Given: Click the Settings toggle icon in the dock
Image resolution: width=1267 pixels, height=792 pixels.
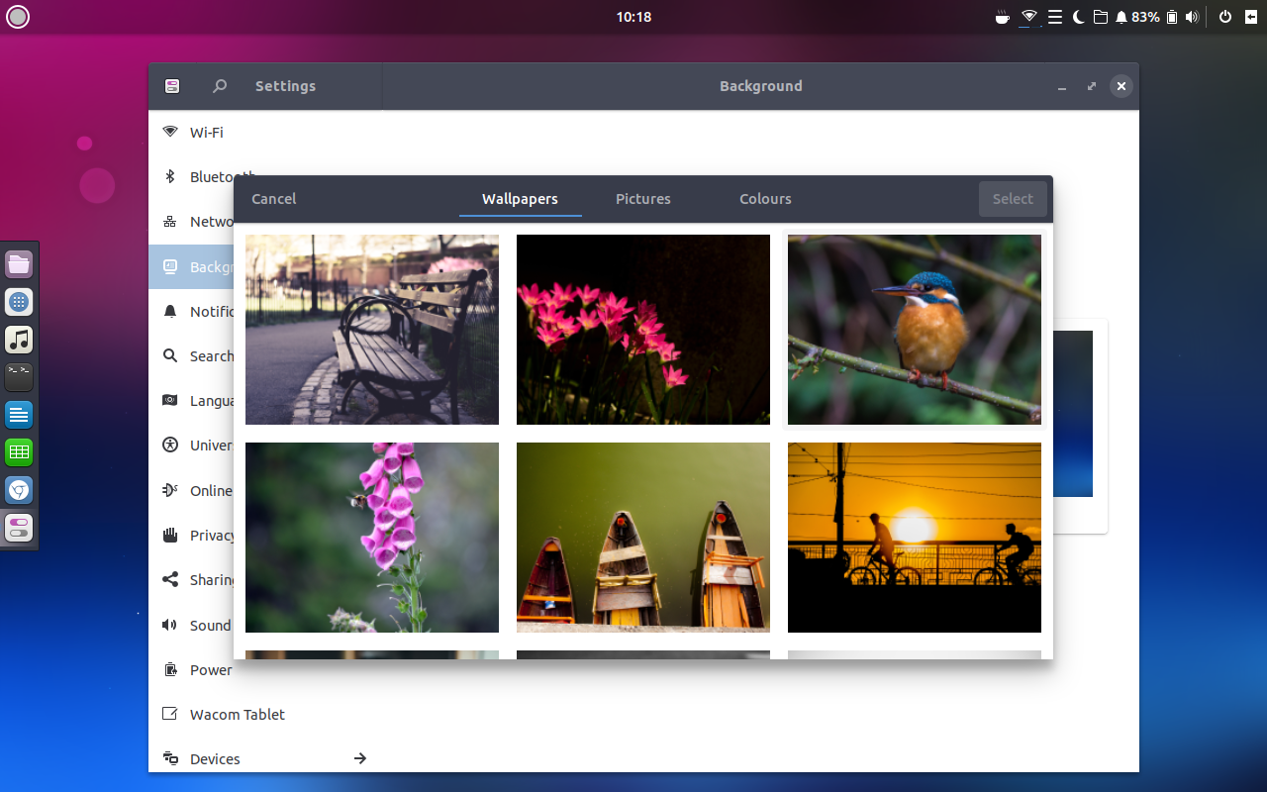Looking at the screenshot, I should coord(19,528).
